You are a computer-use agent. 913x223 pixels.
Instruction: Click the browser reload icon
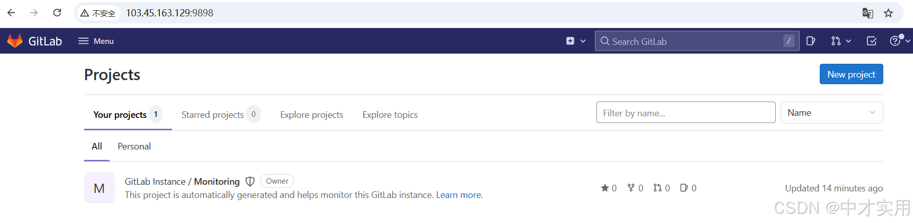tap(57, 13)
